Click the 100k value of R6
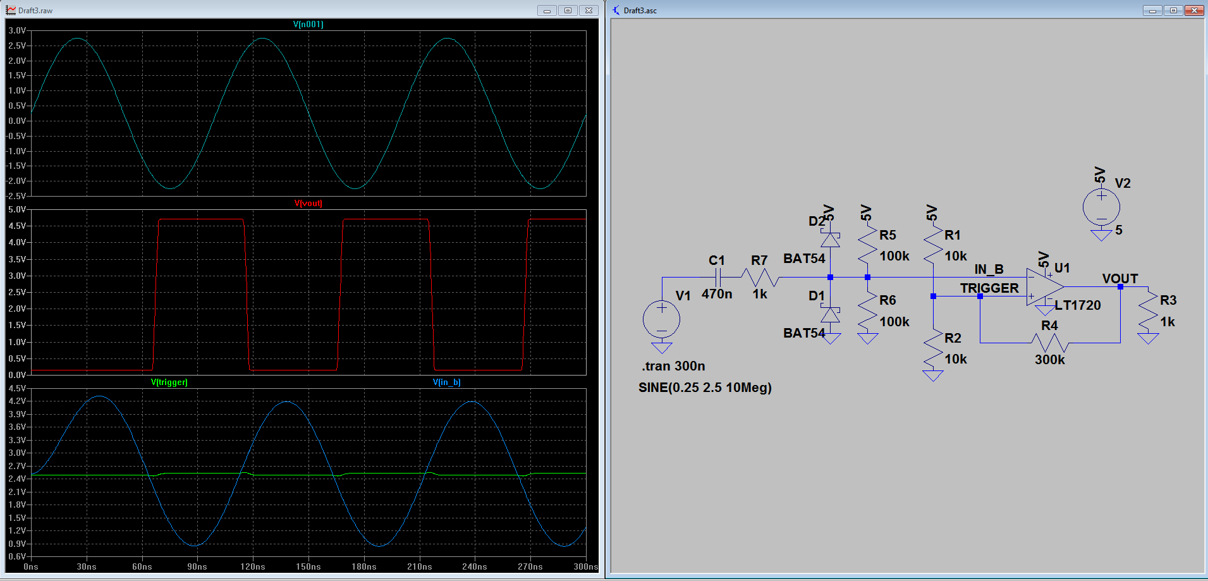1208x581 pixels. point(894,322)
